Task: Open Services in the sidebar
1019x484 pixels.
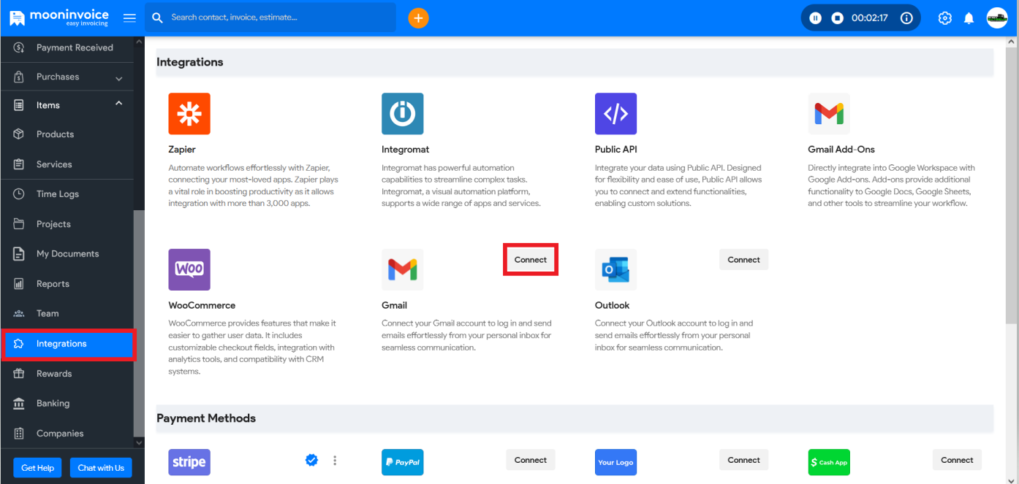Action: click(67, 164)
